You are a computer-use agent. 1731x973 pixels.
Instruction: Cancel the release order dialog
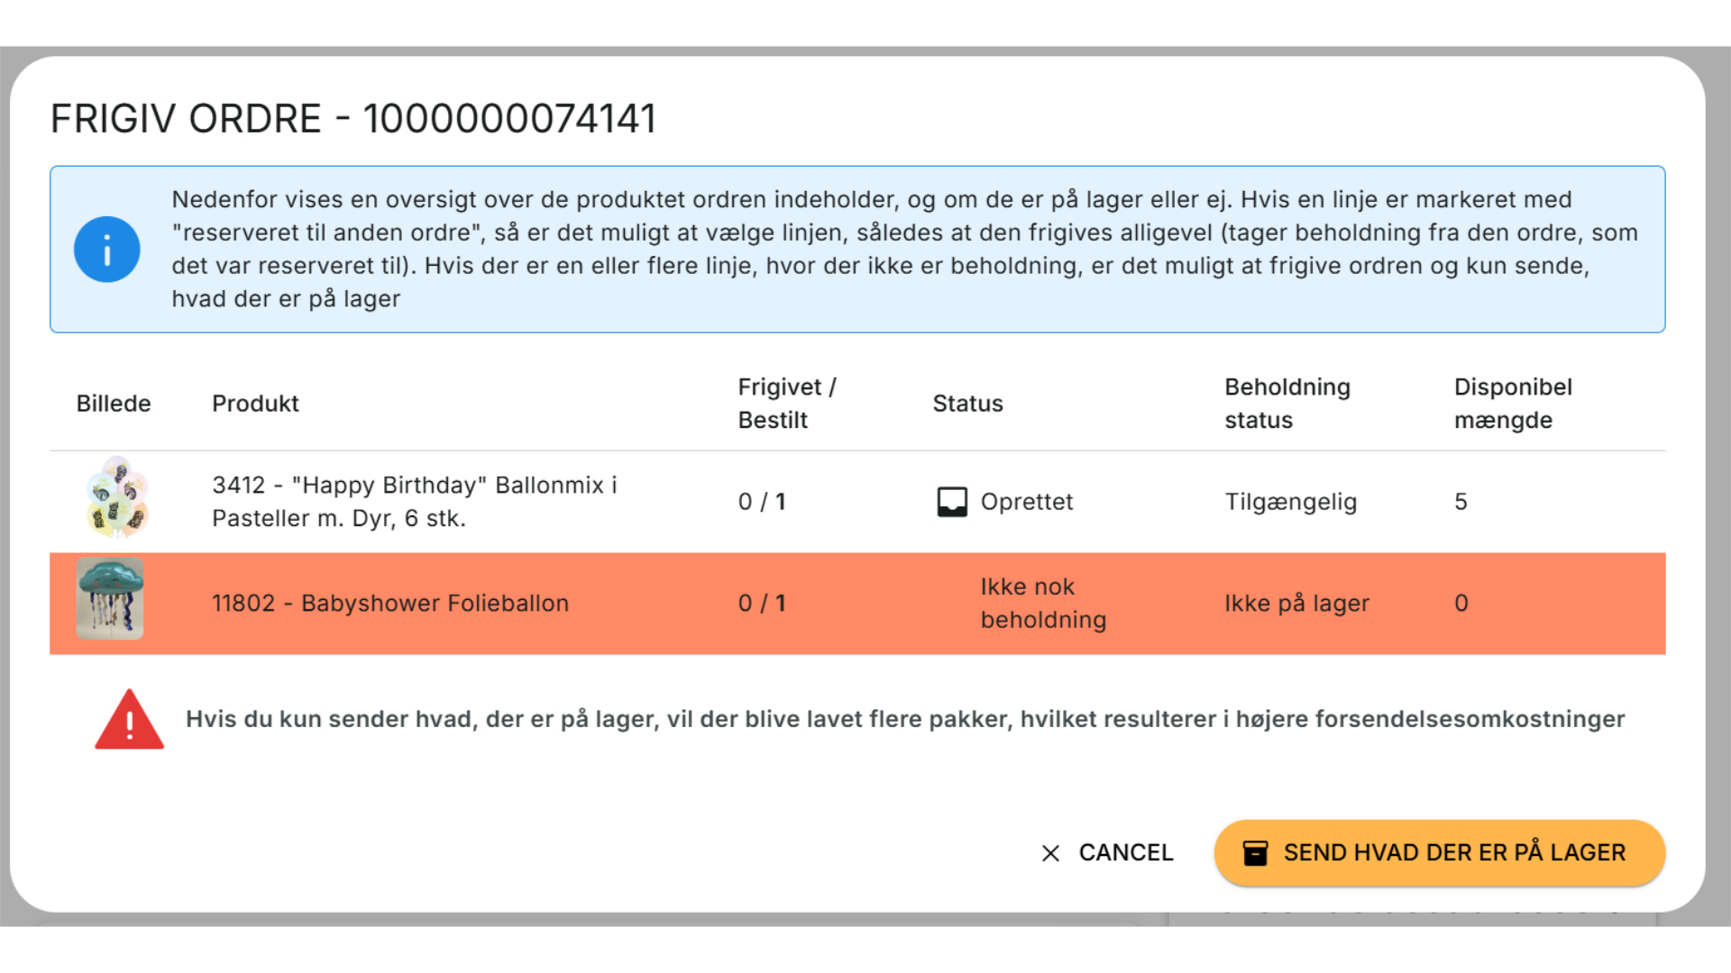point(1107,853)
